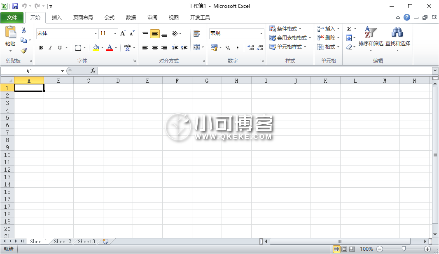Image resolution: width=439 pixels, height=254 pixels.
Task: Switch to Page Layout view in status bar
Action: 344,249
